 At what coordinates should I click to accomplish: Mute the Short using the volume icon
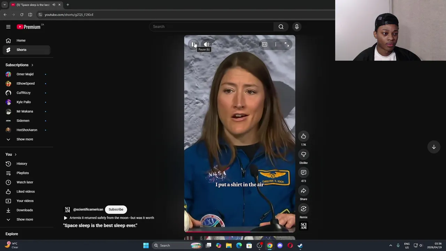click(207, 44)
